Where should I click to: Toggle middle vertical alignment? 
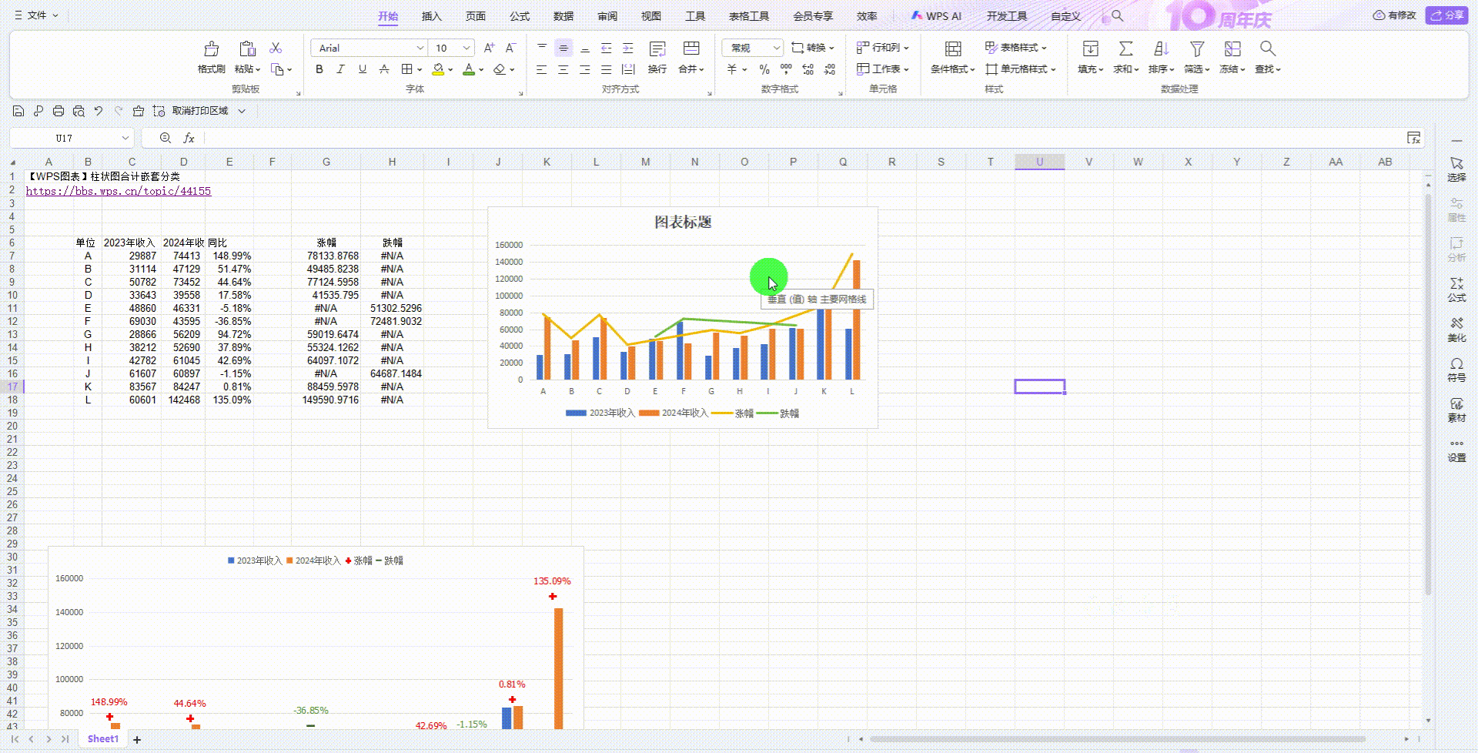[x=563, y=48]
